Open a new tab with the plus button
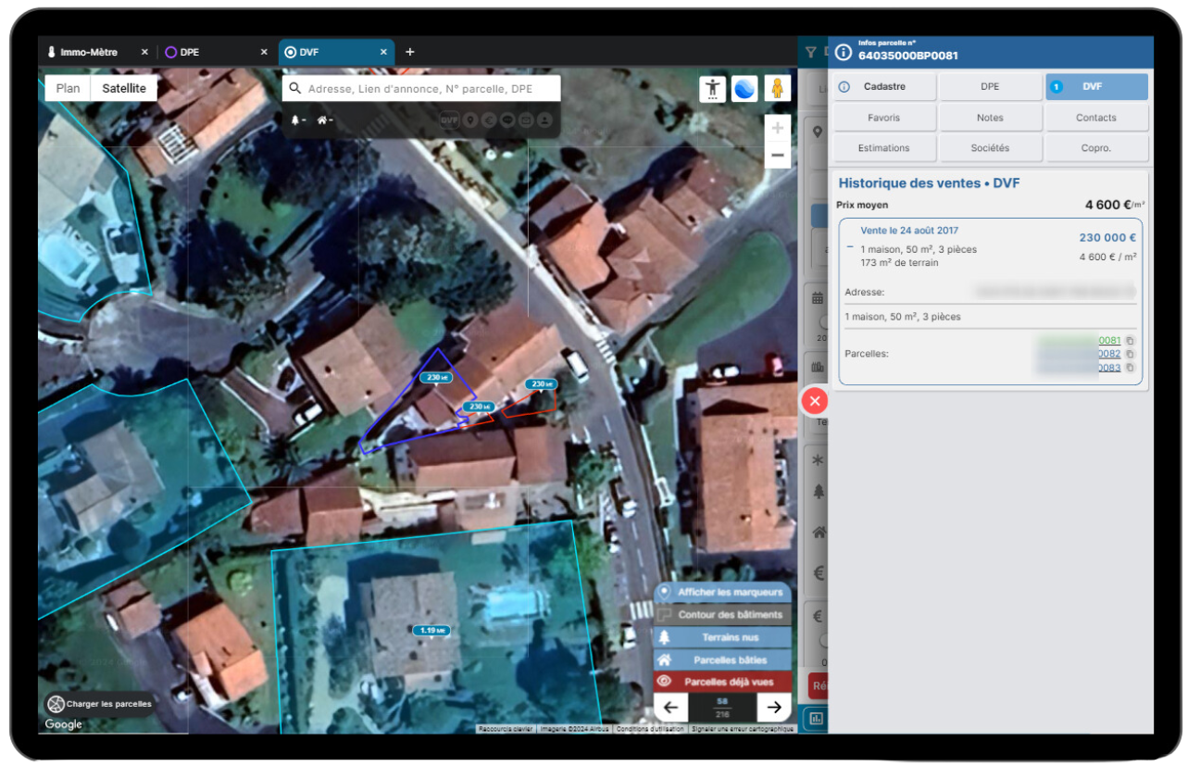This screenshot has width=1188, height=766. 410,52
